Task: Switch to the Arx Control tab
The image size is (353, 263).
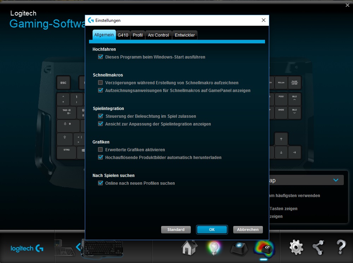Action: 158,35
